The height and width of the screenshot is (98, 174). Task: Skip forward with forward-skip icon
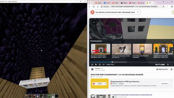100,65
